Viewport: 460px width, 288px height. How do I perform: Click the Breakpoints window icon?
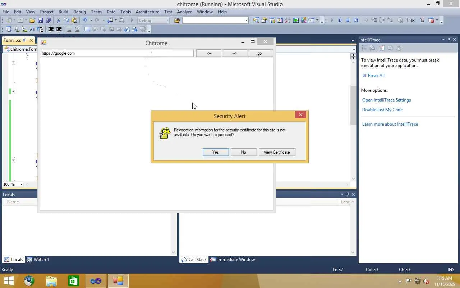pyautogui.click(x=431, y=21)
